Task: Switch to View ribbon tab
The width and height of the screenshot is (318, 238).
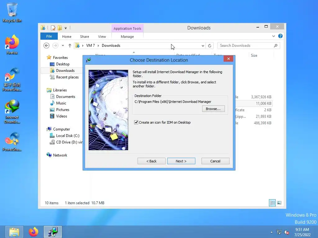Action: 102,37
